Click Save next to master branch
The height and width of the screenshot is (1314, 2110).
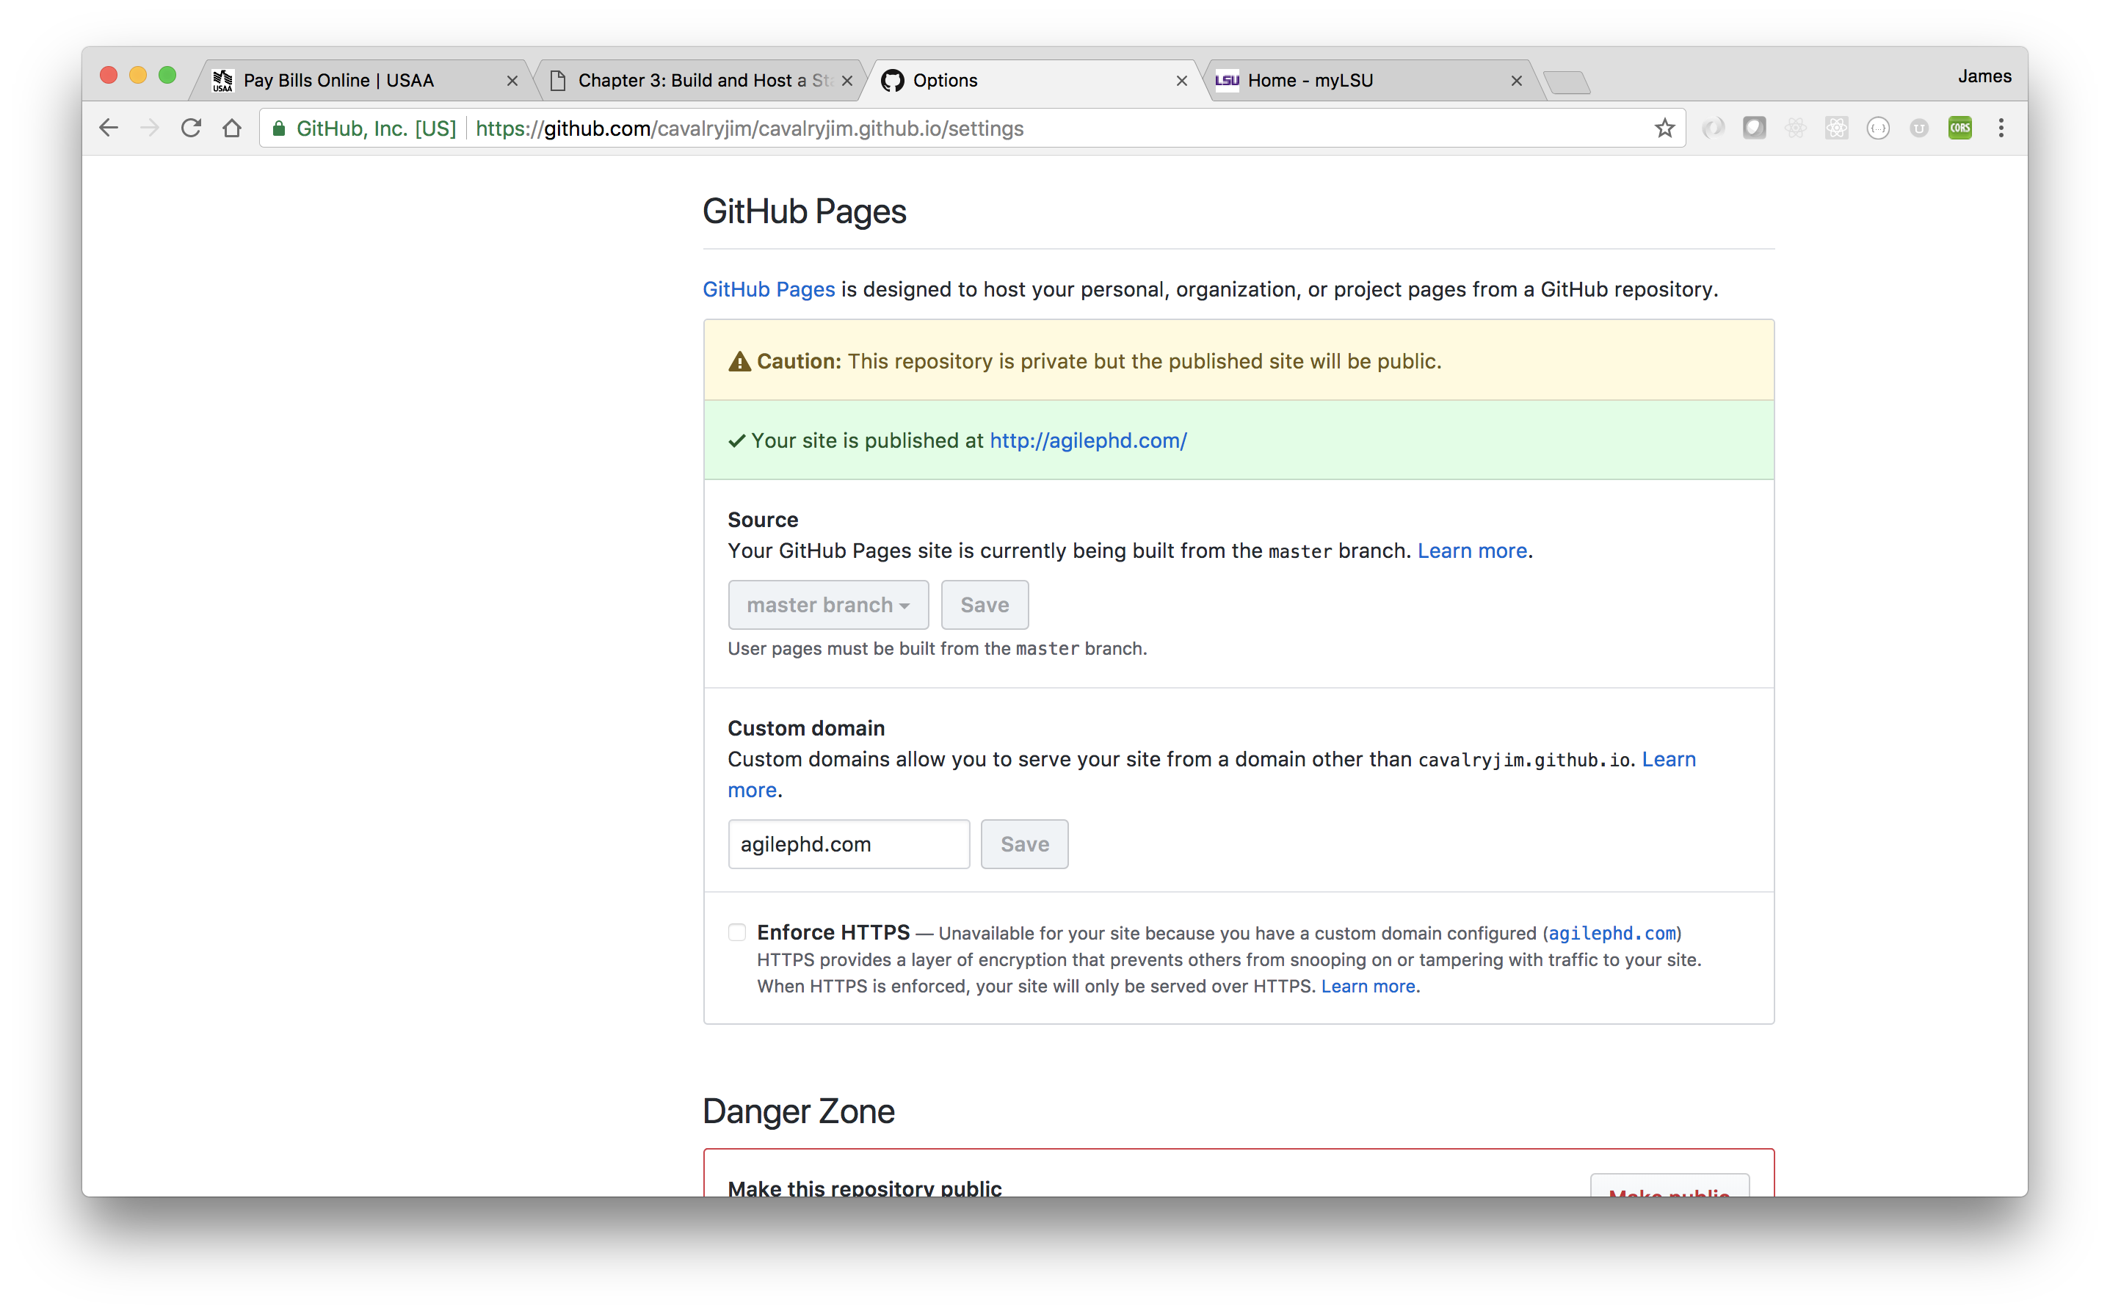pos(985,605)
